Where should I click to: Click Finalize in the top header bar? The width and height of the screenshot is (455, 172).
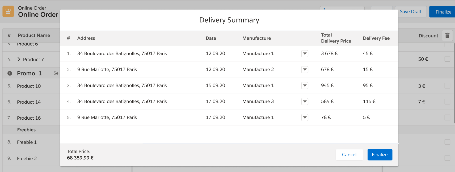tap(444, 12)
